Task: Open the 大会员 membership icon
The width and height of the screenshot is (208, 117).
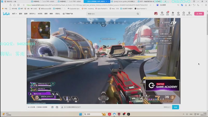Action: point(162,14)
